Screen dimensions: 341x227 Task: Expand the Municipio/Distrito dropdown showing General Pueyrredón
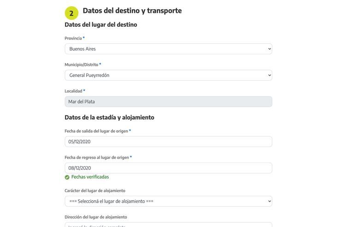[x=168, y=75]
